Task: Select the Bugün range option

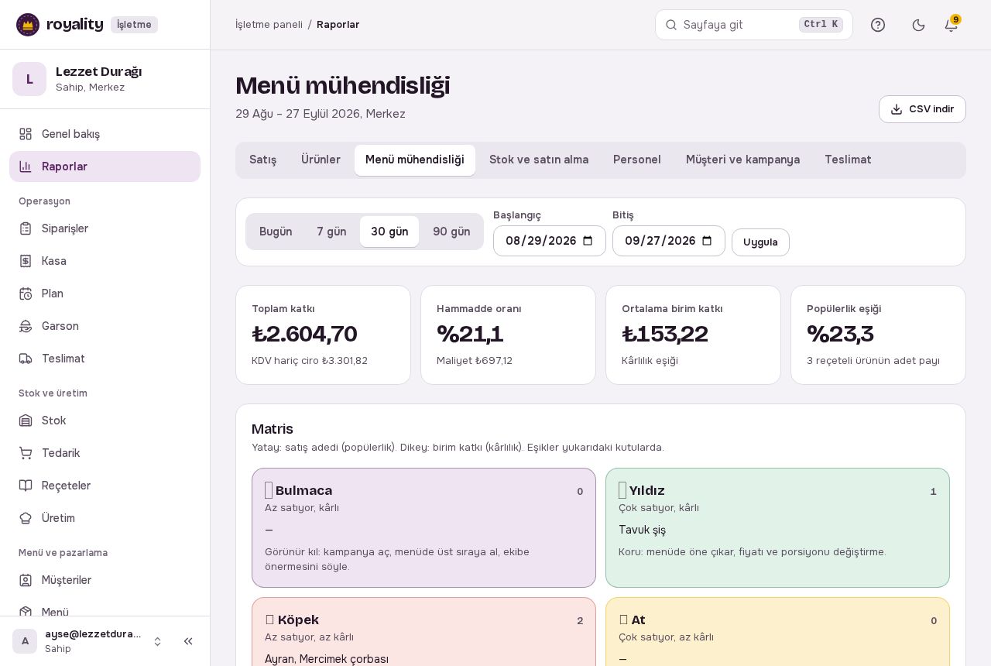Action: pyautogui.click(x=276, y=232)
